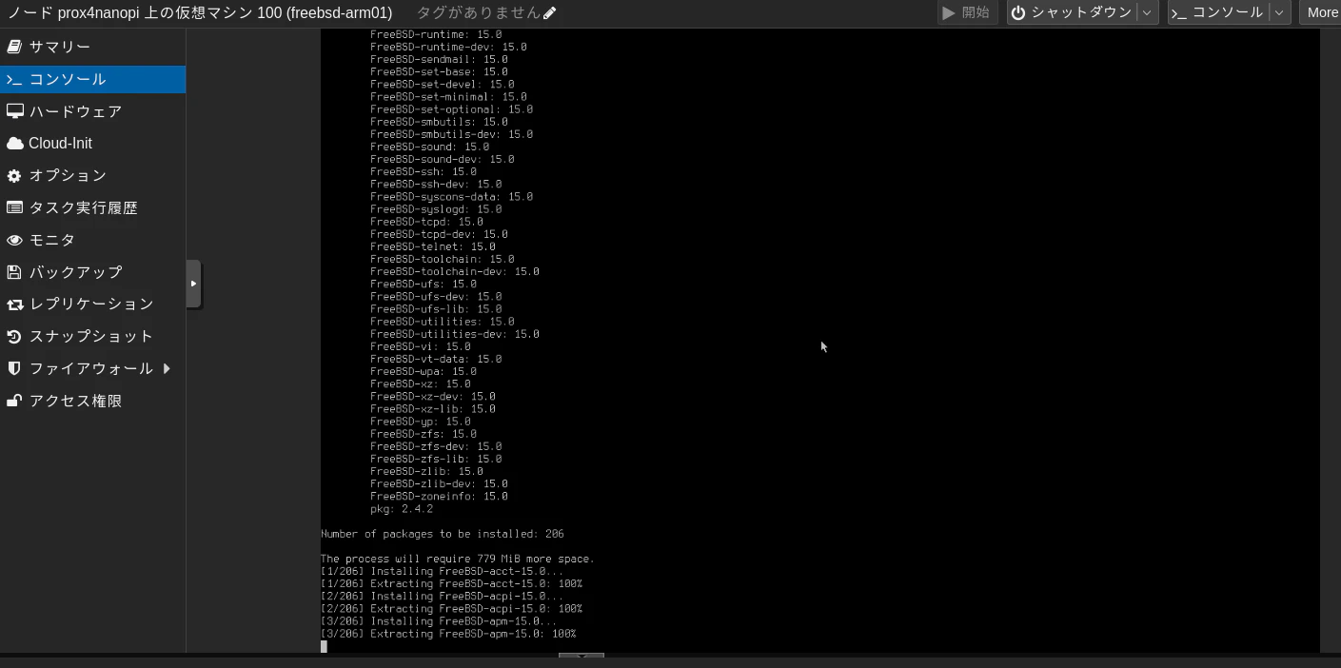Click the シャットダウン (Shutdown) button
This screenshot has height=668, width=1341.
pos(1072,12)
